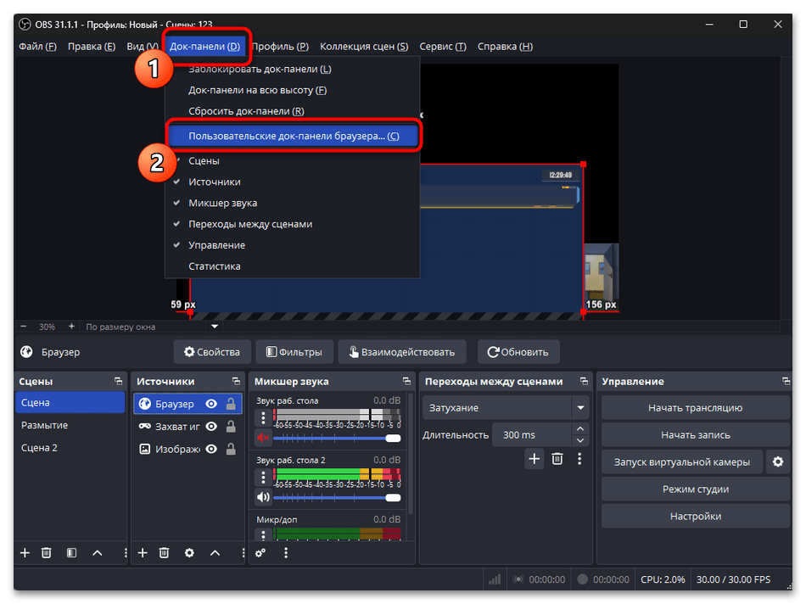This screenshot has height=604, width=806.
Task: Hide the Браузер source with eye icon
Action: [210, 404]
